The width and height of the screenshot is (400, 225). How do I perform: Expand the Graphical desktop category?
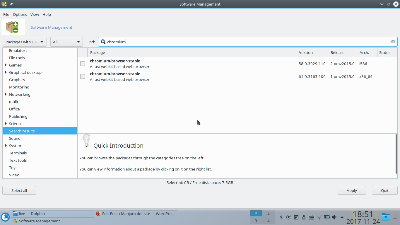6,72
